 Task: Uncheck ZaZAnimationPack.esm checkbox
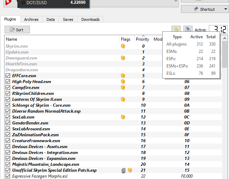tap(8, 135)
